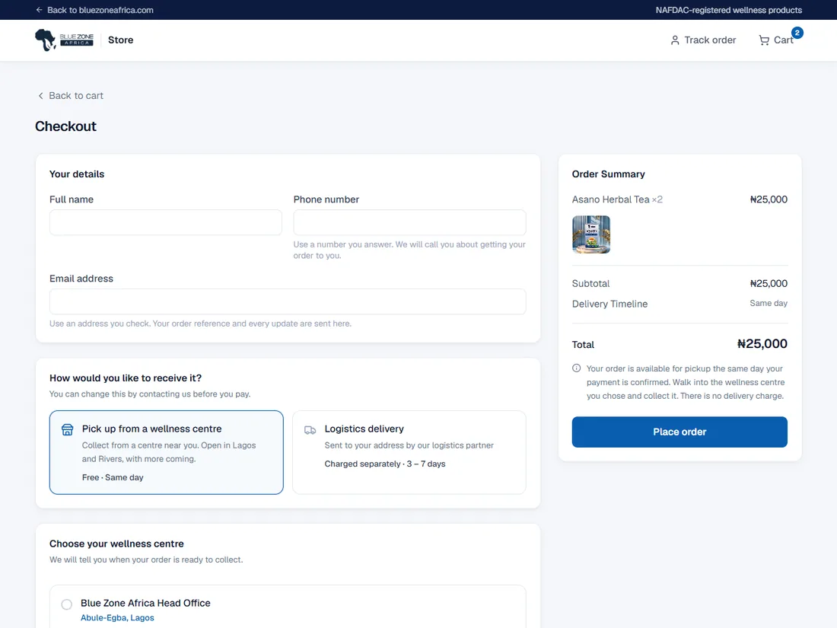
Task: Click Back to cart link
Action: pyautogui.click(x=70, y=96)
